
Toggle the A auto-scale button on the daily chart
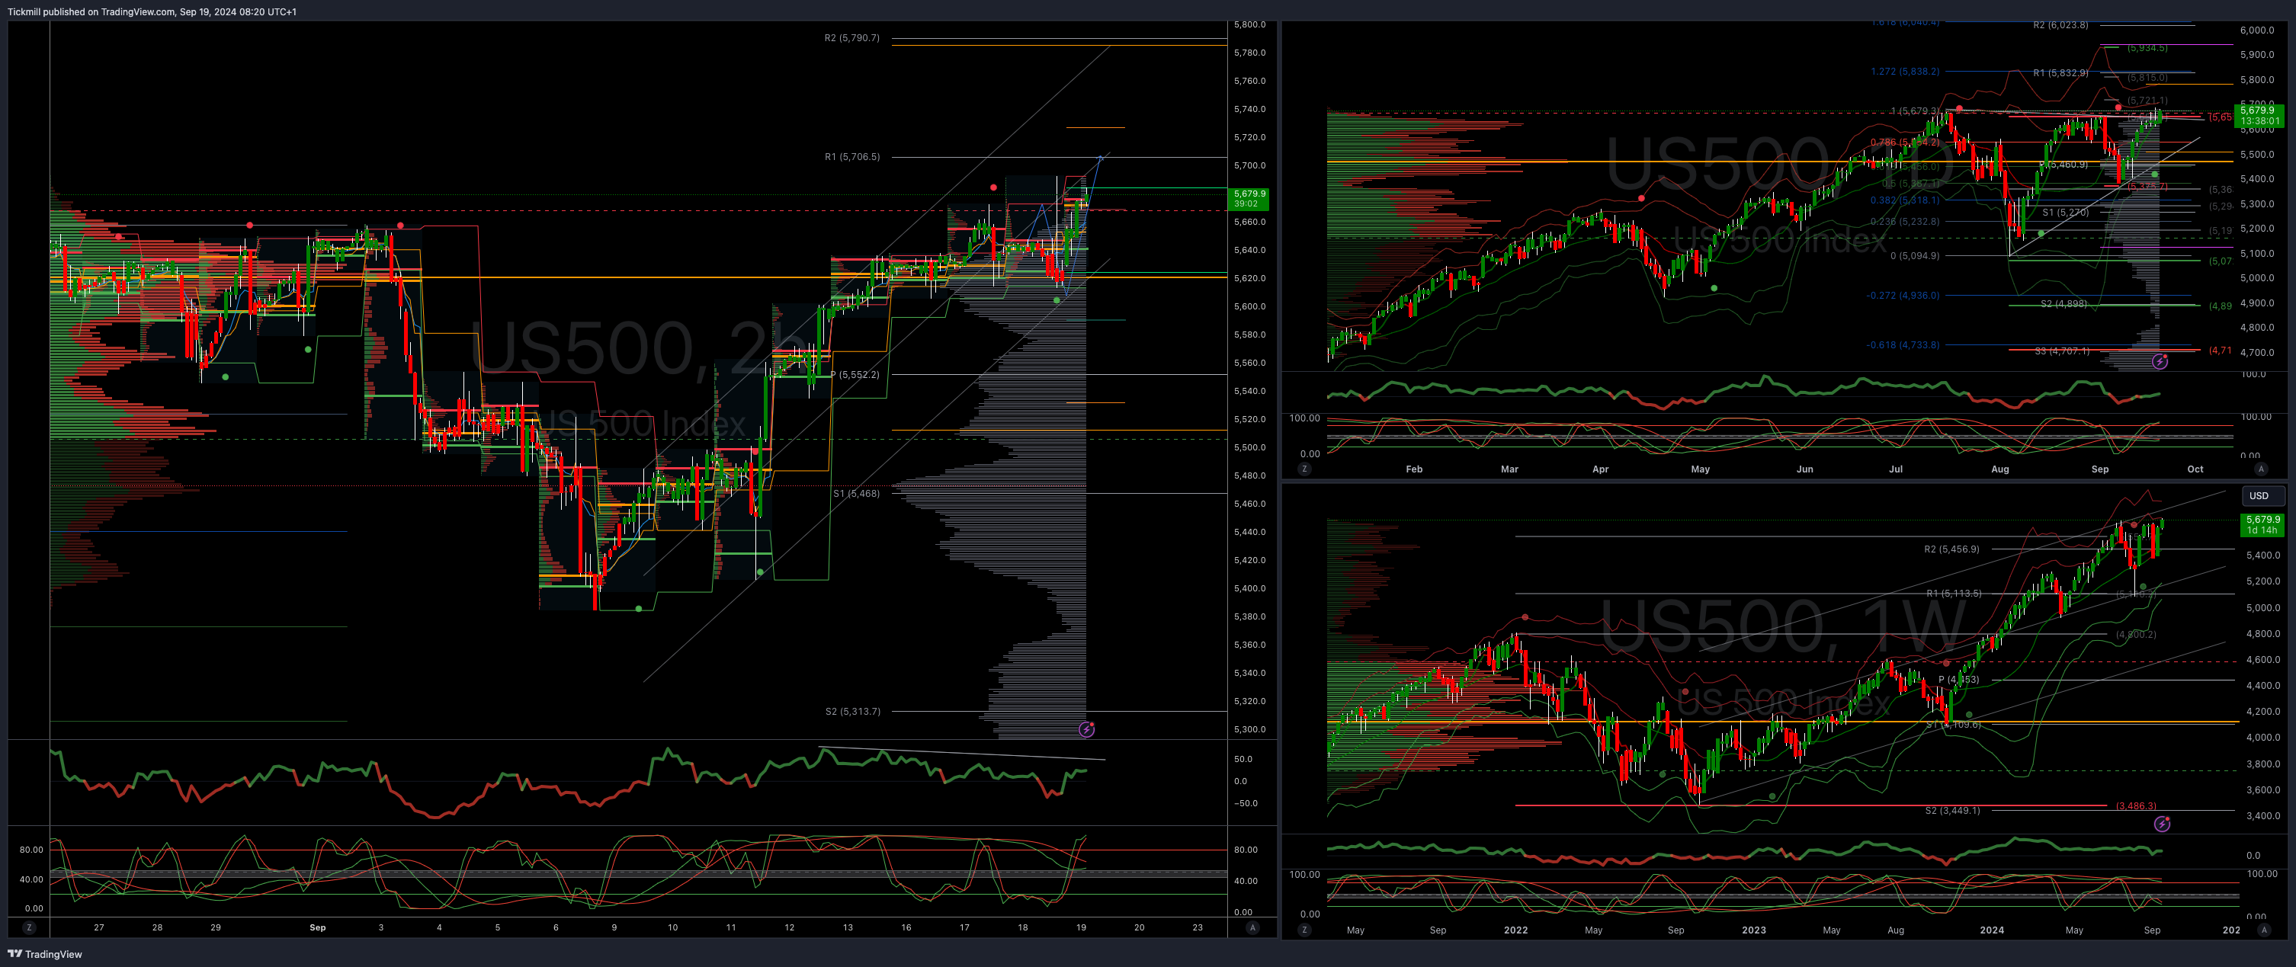click(x=2260, y=469)
